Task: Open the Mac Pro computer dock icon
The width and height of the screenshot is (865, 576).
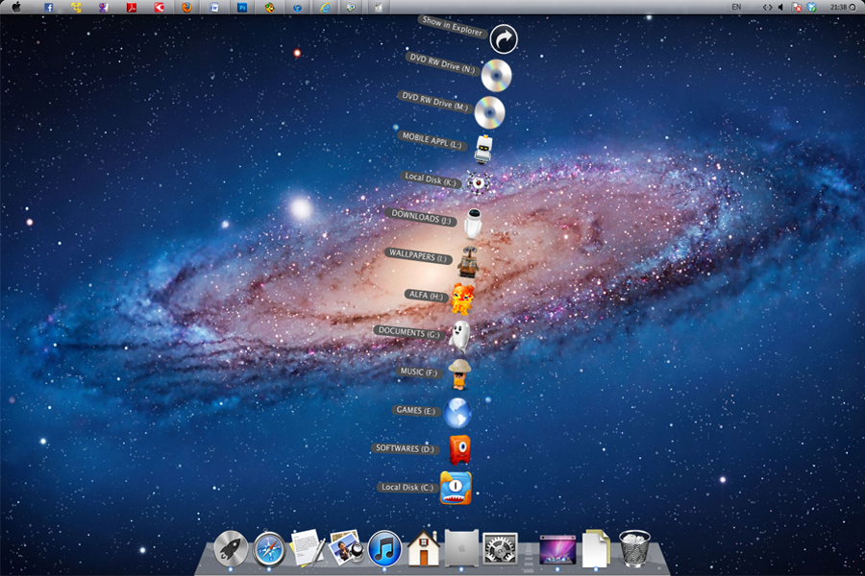Action: pyautogui.click(x=461, y=548)
